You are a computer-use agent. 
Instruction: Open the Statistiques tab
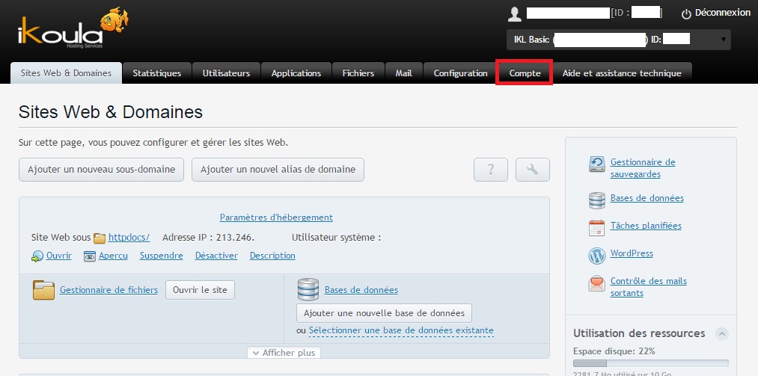(157, 73)
